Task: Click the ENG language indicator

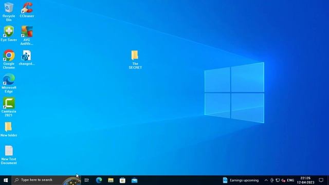Action: pos(290,180)
